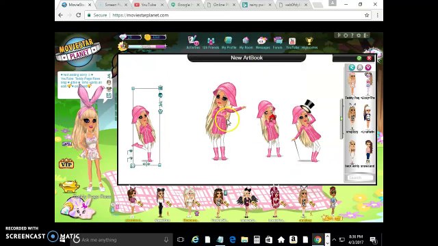The width and height of the screenshot is (438, 246).
Task: Open the Highscores trophy
Action: click(309, 43)
